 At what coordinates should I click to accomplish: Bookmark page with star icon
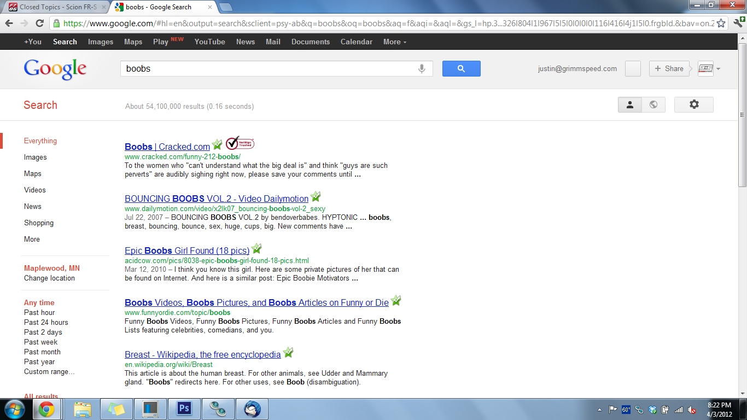[721, 23]
